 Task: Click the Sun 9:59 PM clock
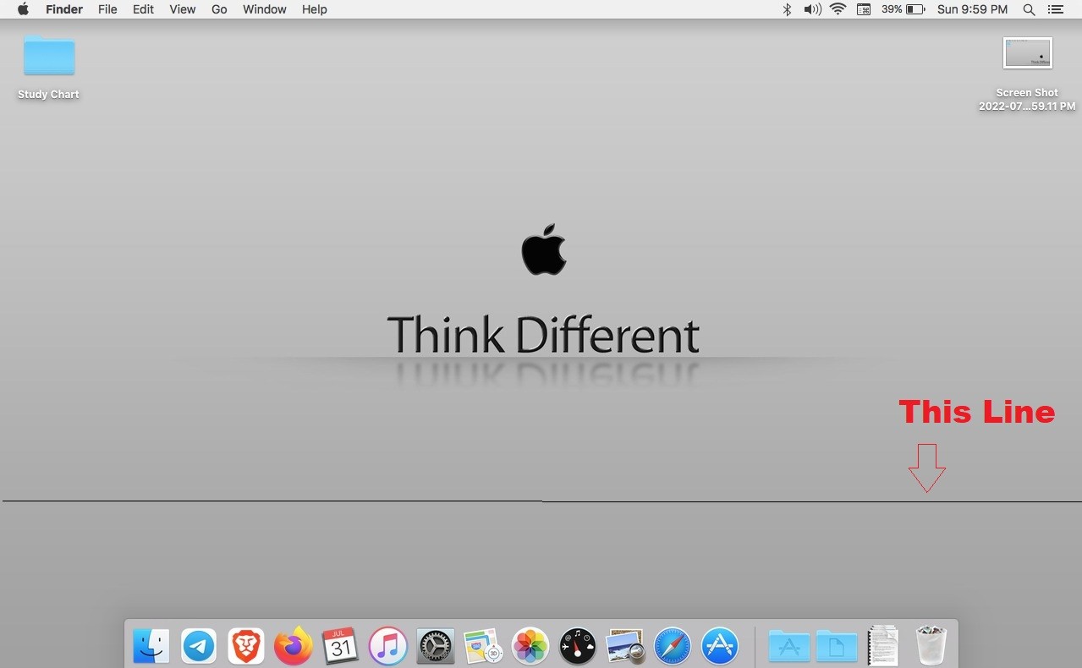tap(973, 9)
